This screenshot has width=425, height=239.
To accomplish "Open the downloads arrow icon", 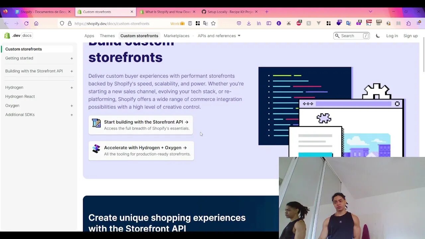I will [249, 24].
